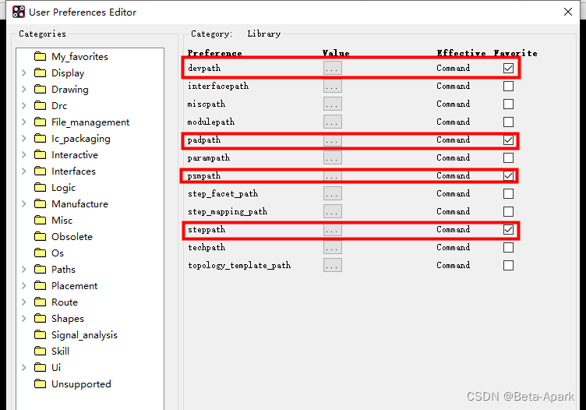Expand the Paths category tree node
This screenshot has height=410, width=586.
(x=24, y=270)
